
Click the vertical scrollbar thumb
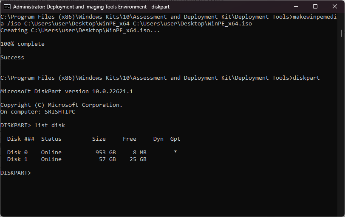pyautogui.click(x=342, y=33)
